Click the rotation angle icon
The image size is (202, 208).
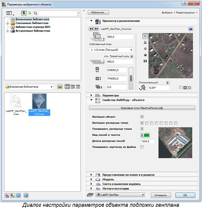(142, 88)
